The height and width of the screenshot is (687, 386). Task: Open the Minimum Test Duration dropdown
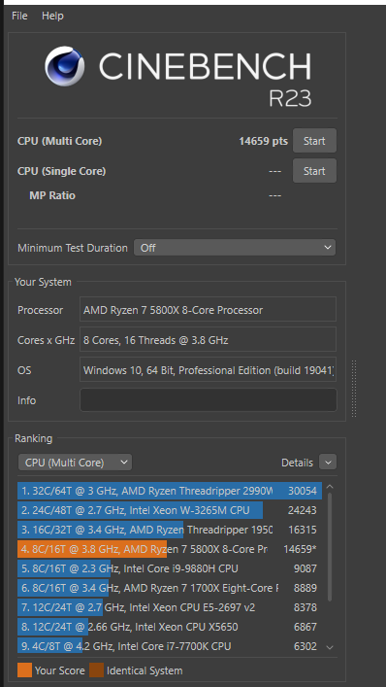coord(235,248)
